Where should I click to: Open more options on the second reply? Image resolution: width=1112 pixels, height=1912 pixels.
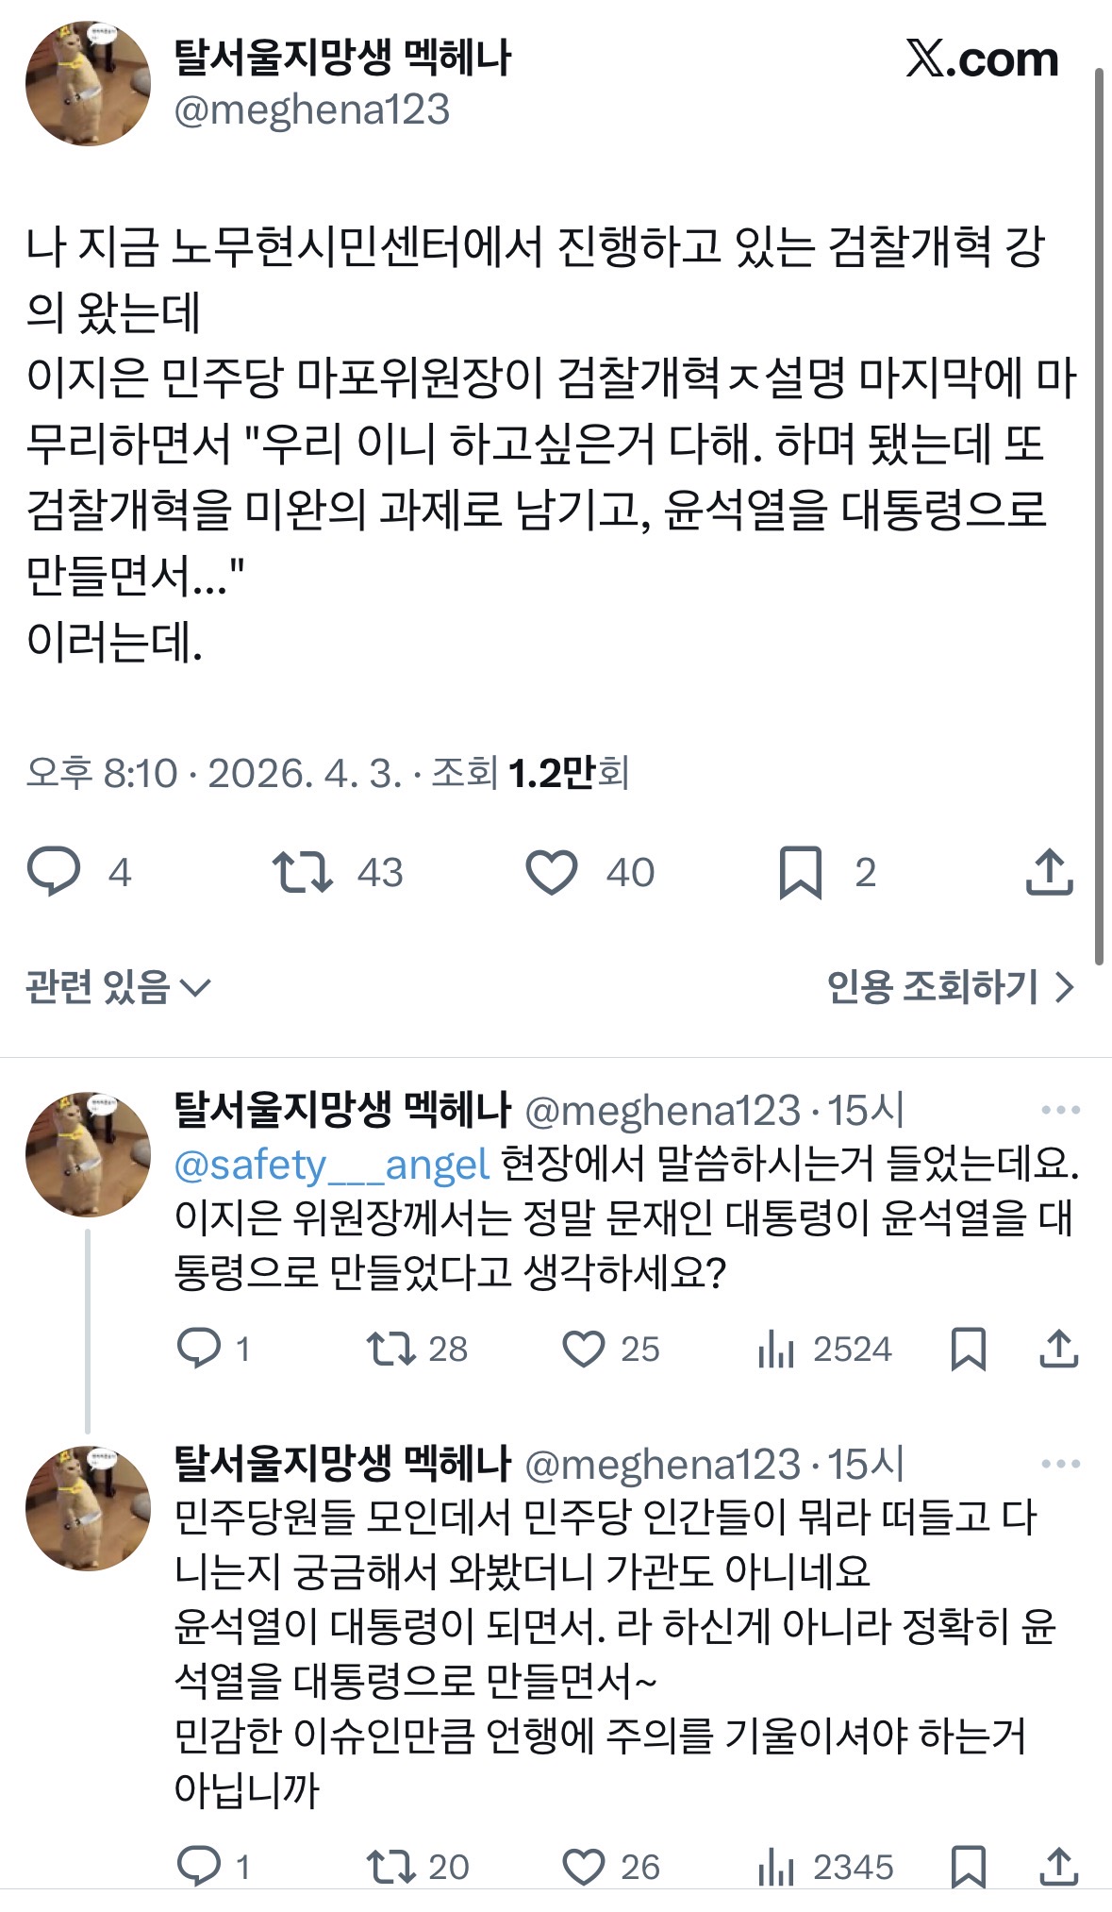tap(1060, 1464)
